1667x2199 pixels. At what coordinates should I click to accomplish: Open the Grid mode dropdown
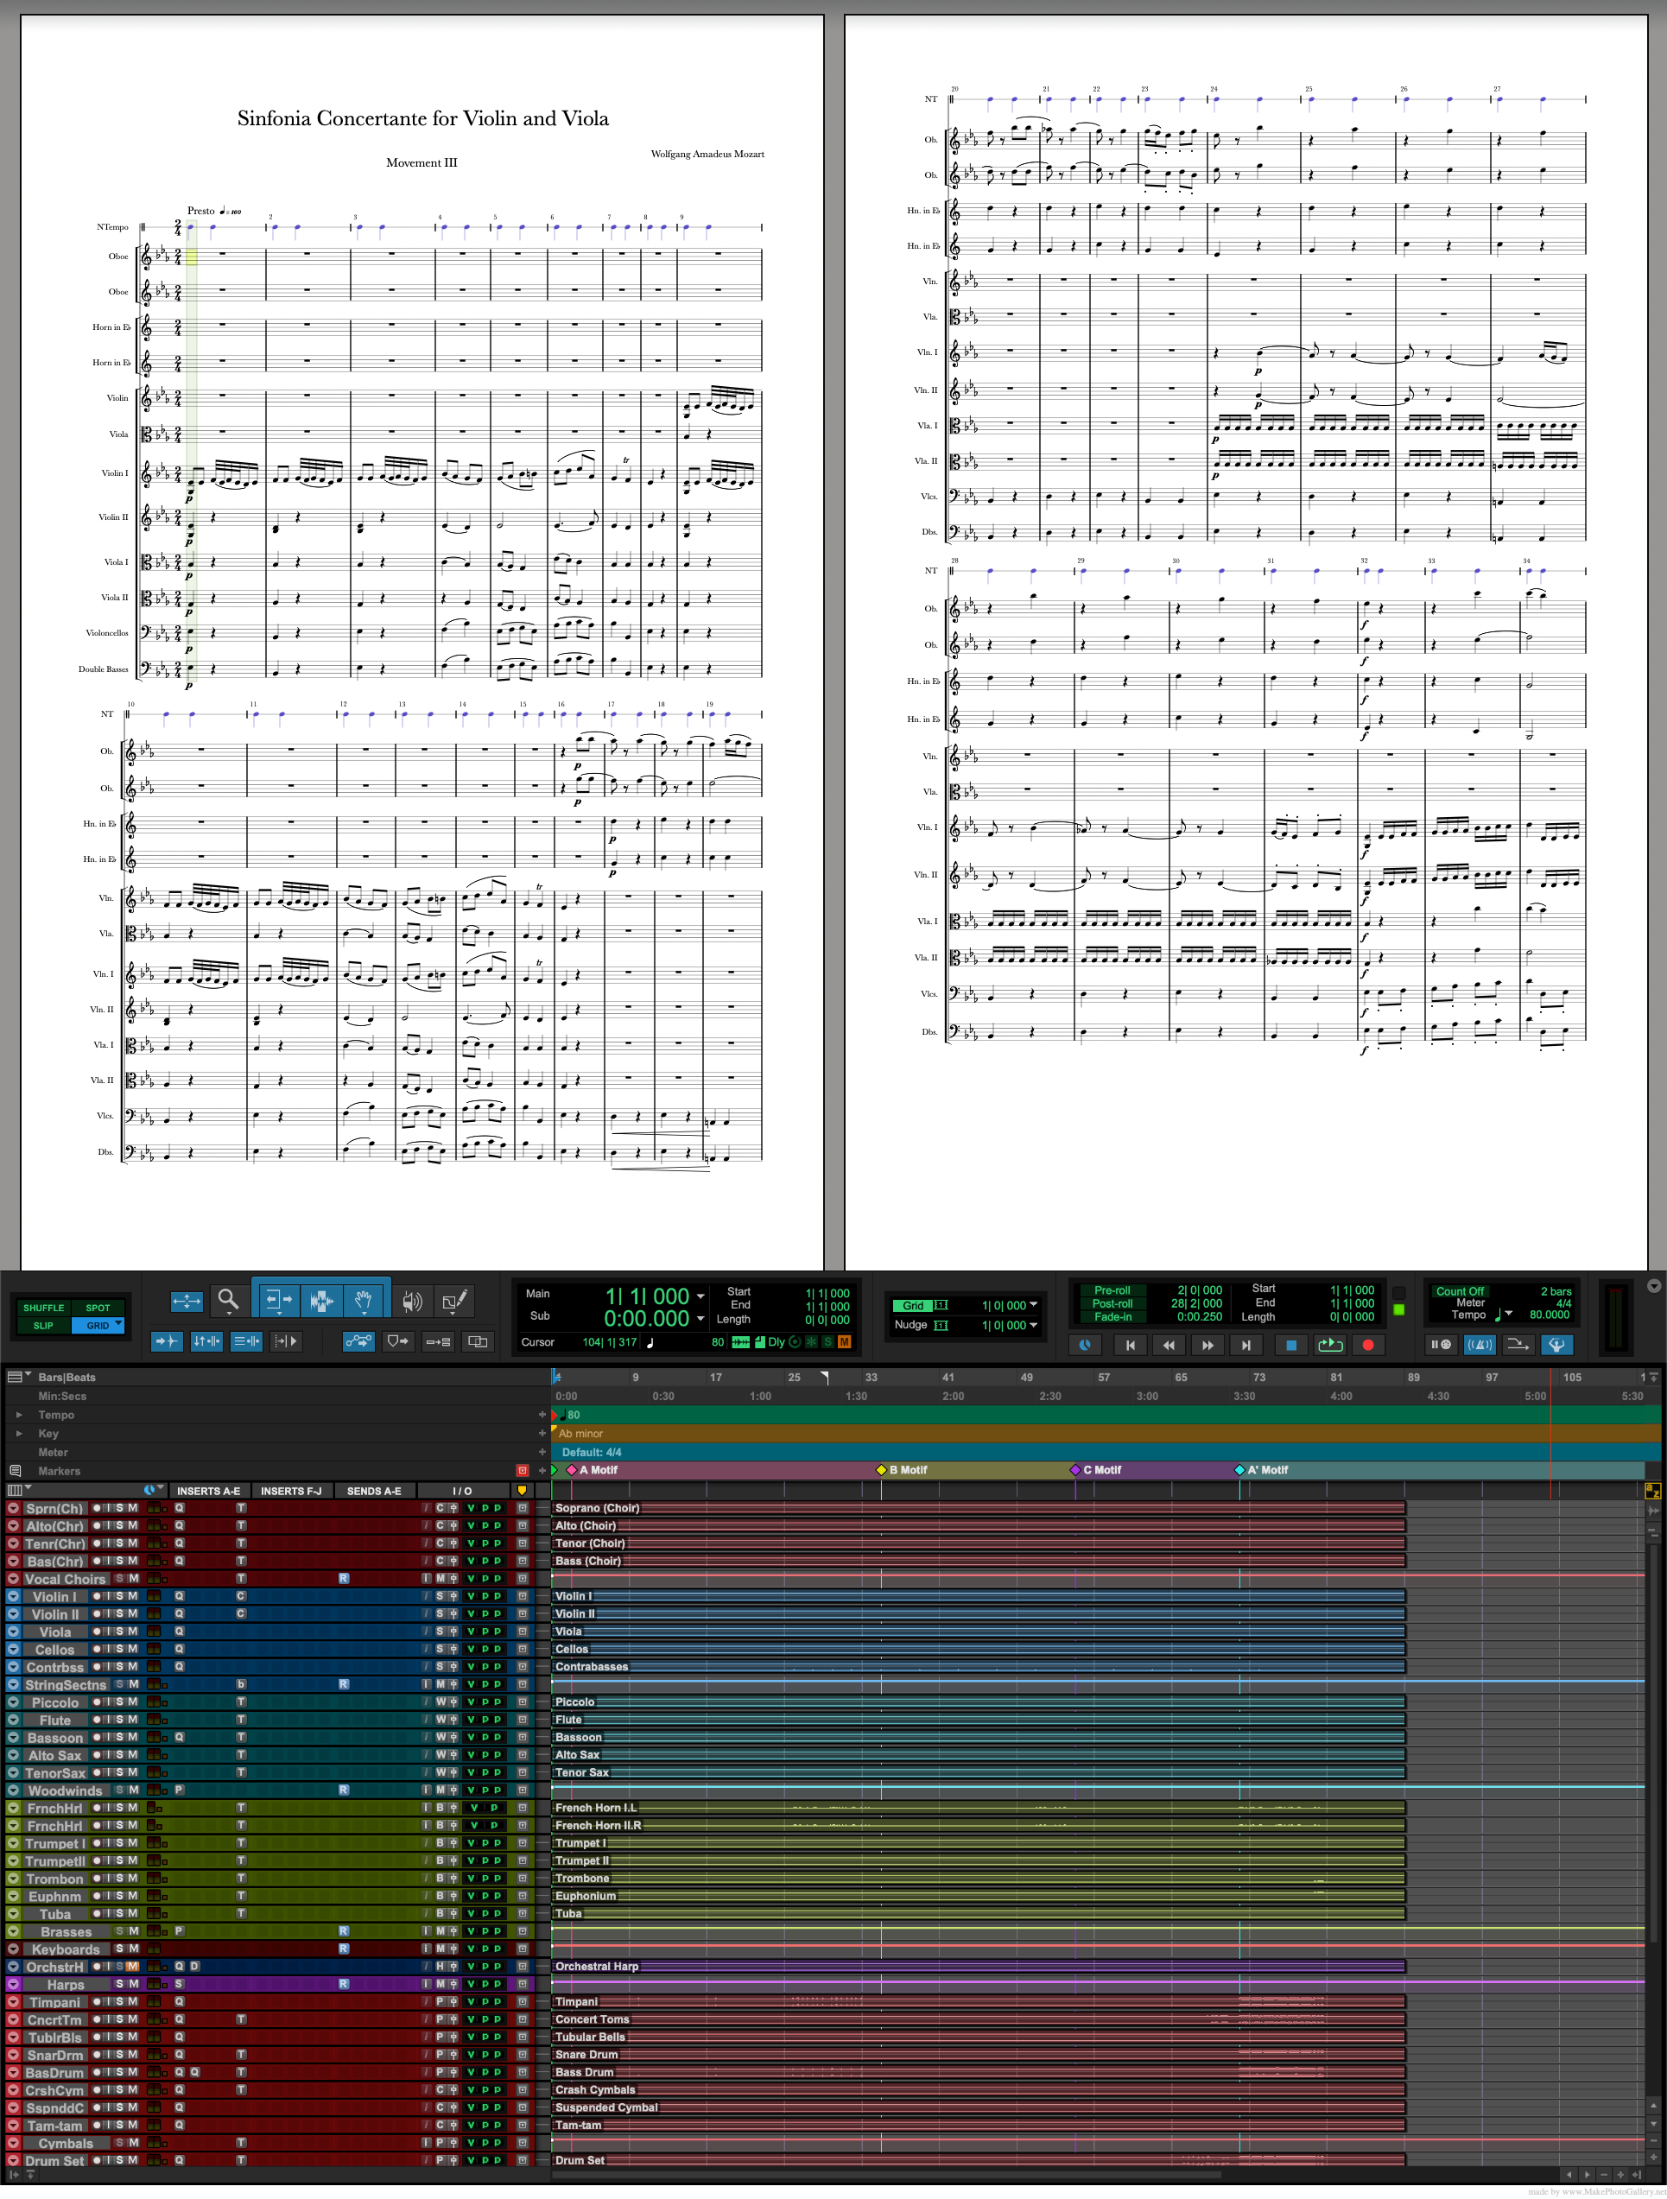point(117,1324)
